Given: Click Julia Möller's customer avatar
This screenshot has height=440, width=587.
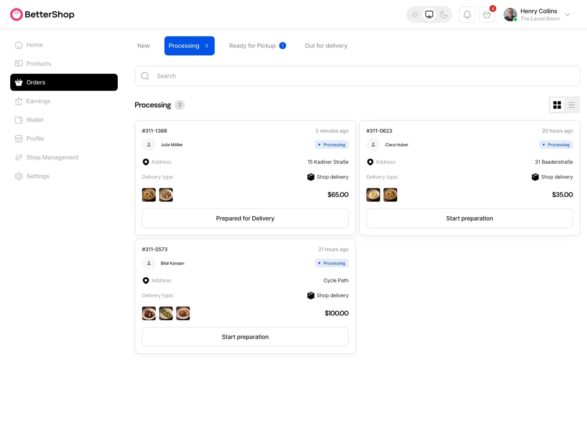Looking at the screenshot, I should tap(149, 144).
